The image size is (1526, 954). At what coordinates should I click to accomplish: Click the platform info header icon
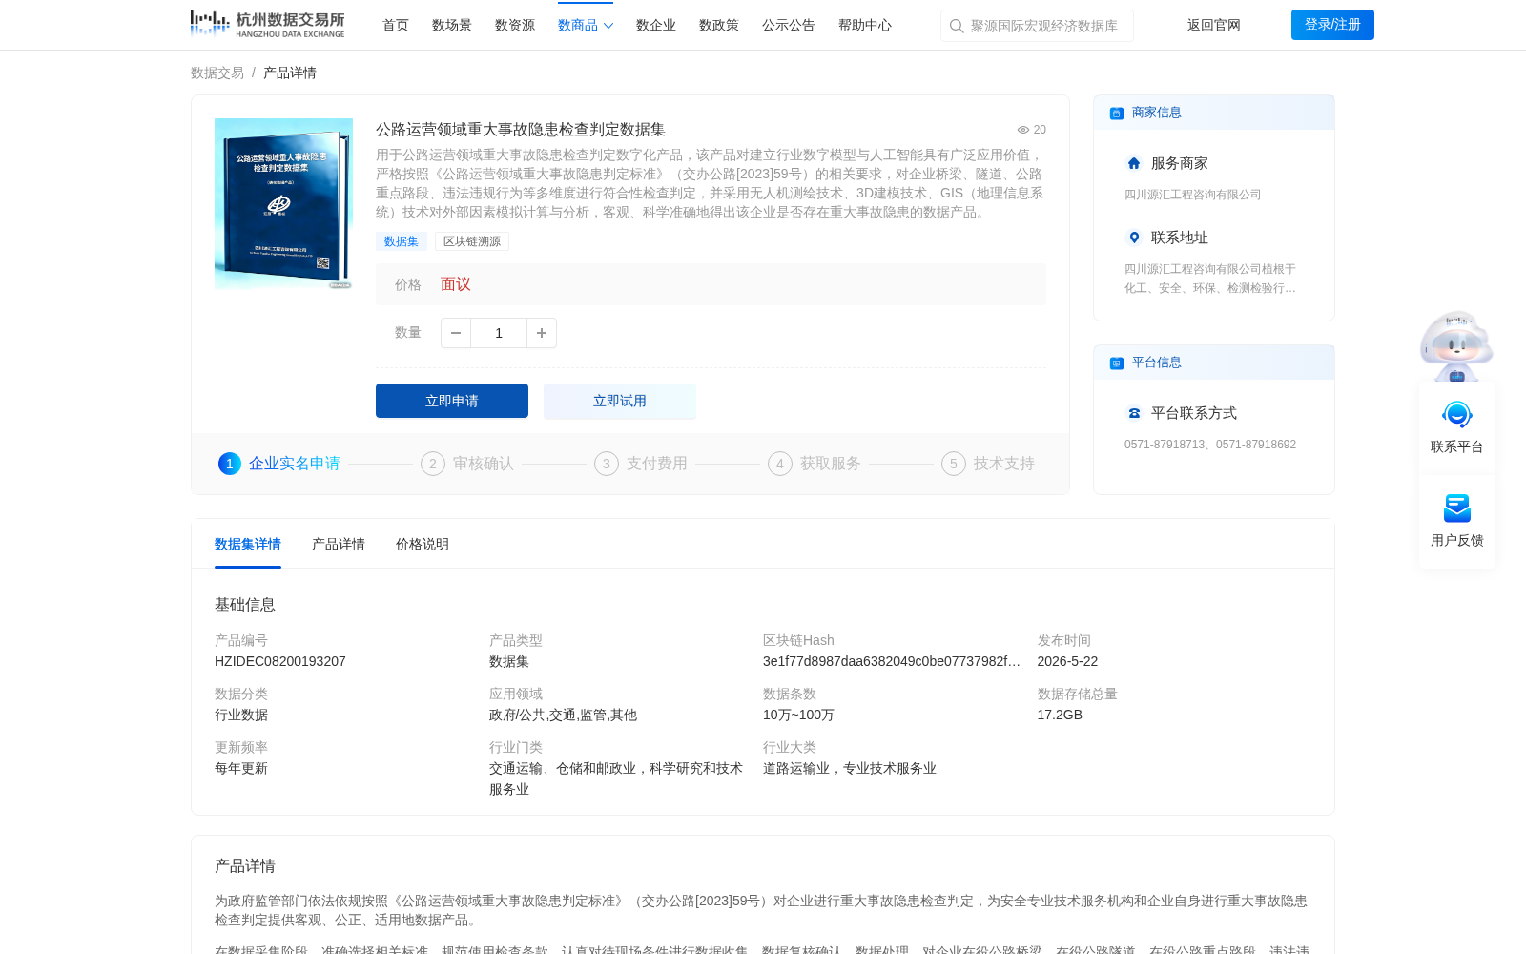(x=1117, y=363)
